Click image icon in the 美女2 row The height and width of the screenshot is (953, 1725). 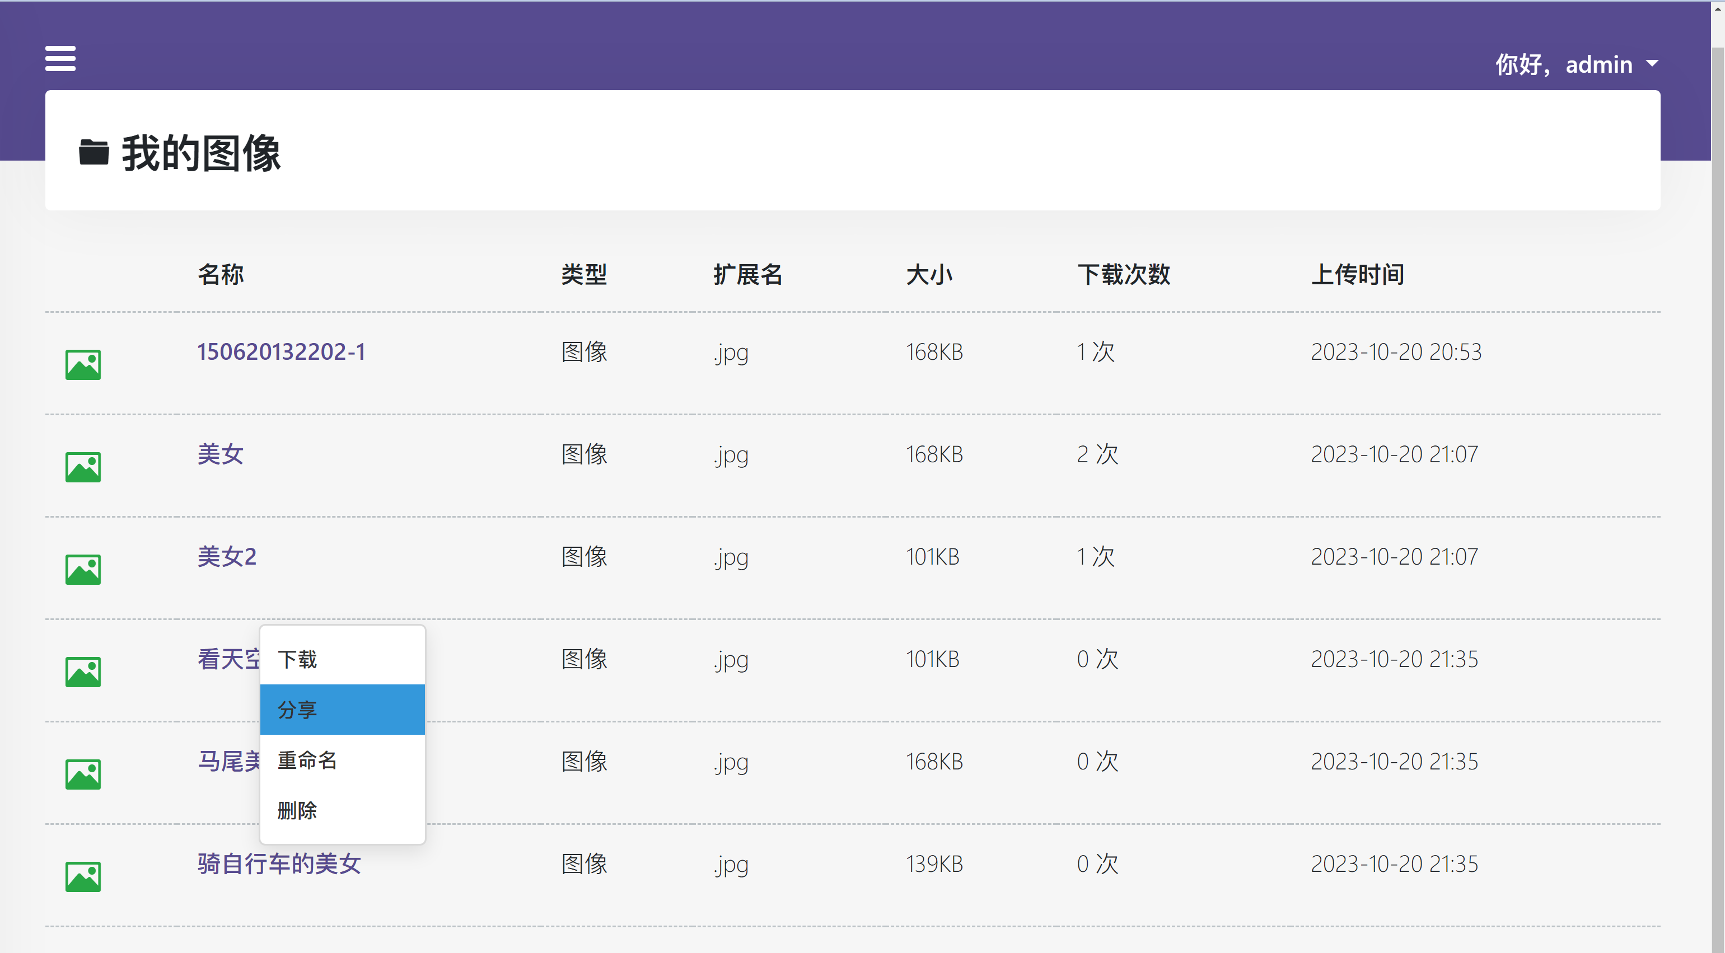coord(83,570)
